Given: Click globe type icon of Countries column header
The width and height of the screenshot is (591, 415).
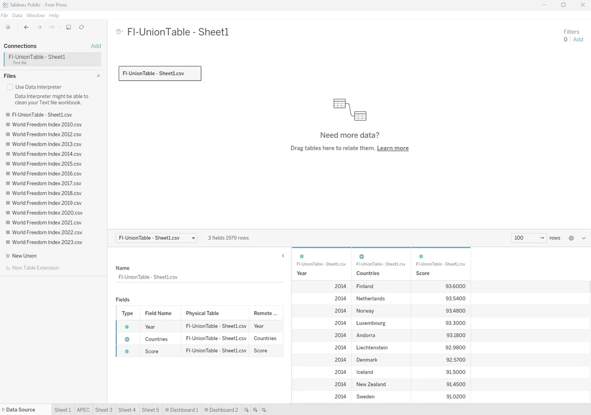Looking at the screenshot, I should click(x=361, y=256).
